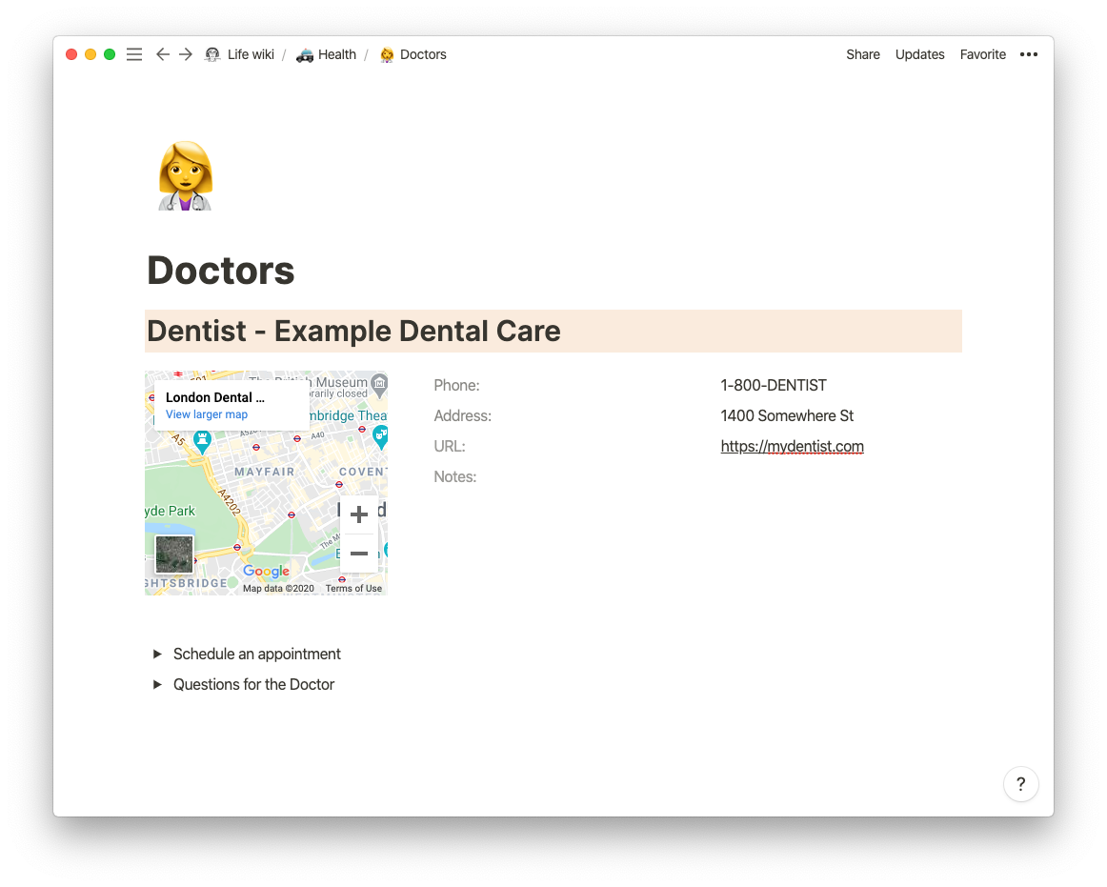This screenshot has height=887, width=1107.
Task: Open the Share menu
Action: click(x=863, y=54)
